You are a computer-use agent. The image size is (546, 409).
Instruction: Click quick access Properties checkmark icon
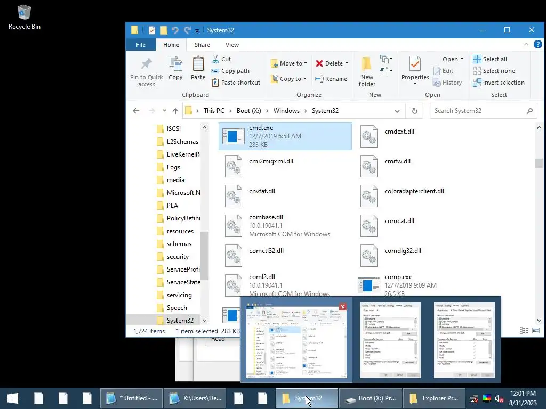tap(152, 30)
